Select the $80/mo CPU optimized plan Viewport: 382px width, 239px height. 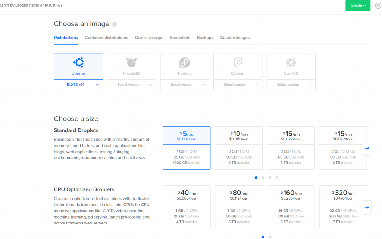coord(239,207)
